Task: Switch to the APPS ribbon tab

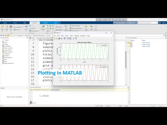Action: click(25, 23)
